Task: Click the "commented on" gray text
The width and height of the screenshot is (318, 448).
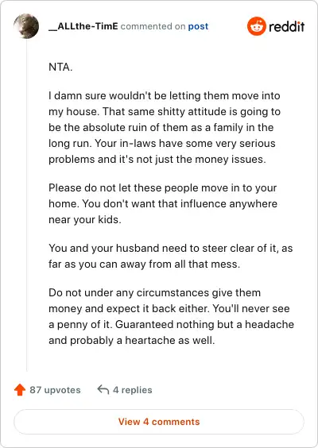Action: coord(153,26)
